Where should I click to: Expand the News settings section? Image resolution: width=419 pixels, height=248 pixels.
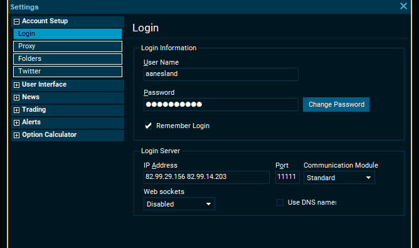click(16, 97)
